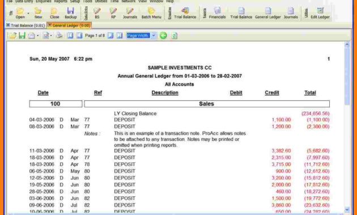Click the 04-03-2006 date entry
Image resolution: width=357 pixels, height=215 pixels.
[x=42, y=120]
